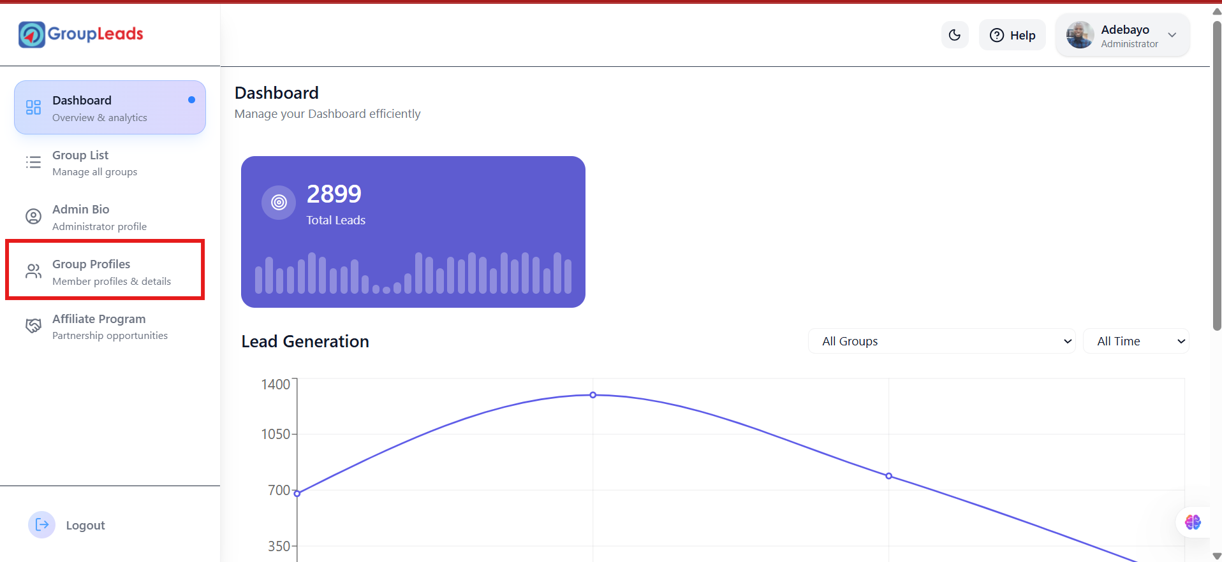
Task: Open Group List in sidebar
Action: coord(110,162)
